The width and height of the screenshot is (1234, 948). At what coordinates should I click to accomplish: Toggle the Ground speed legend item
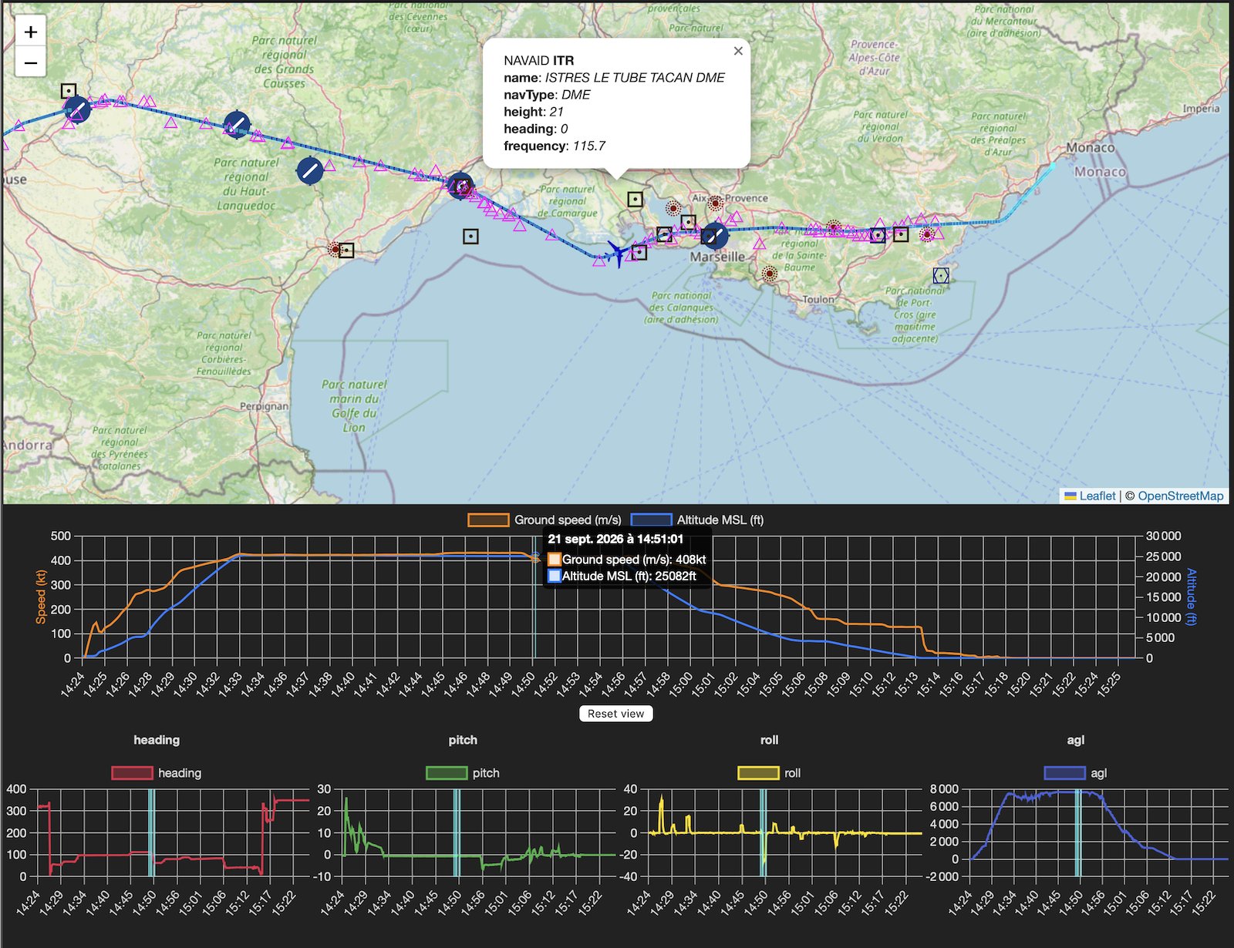[x=545, y=520]
